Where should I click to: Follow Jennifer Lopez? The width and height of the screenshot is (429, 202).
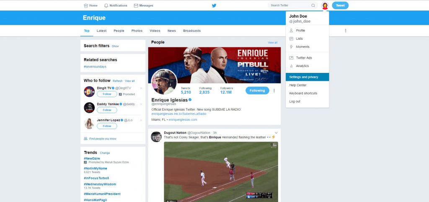pos(107,126)
